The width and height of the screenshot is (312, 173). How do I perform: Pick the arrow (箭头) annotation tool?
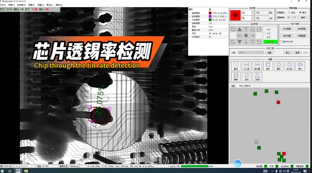point(300,66)
